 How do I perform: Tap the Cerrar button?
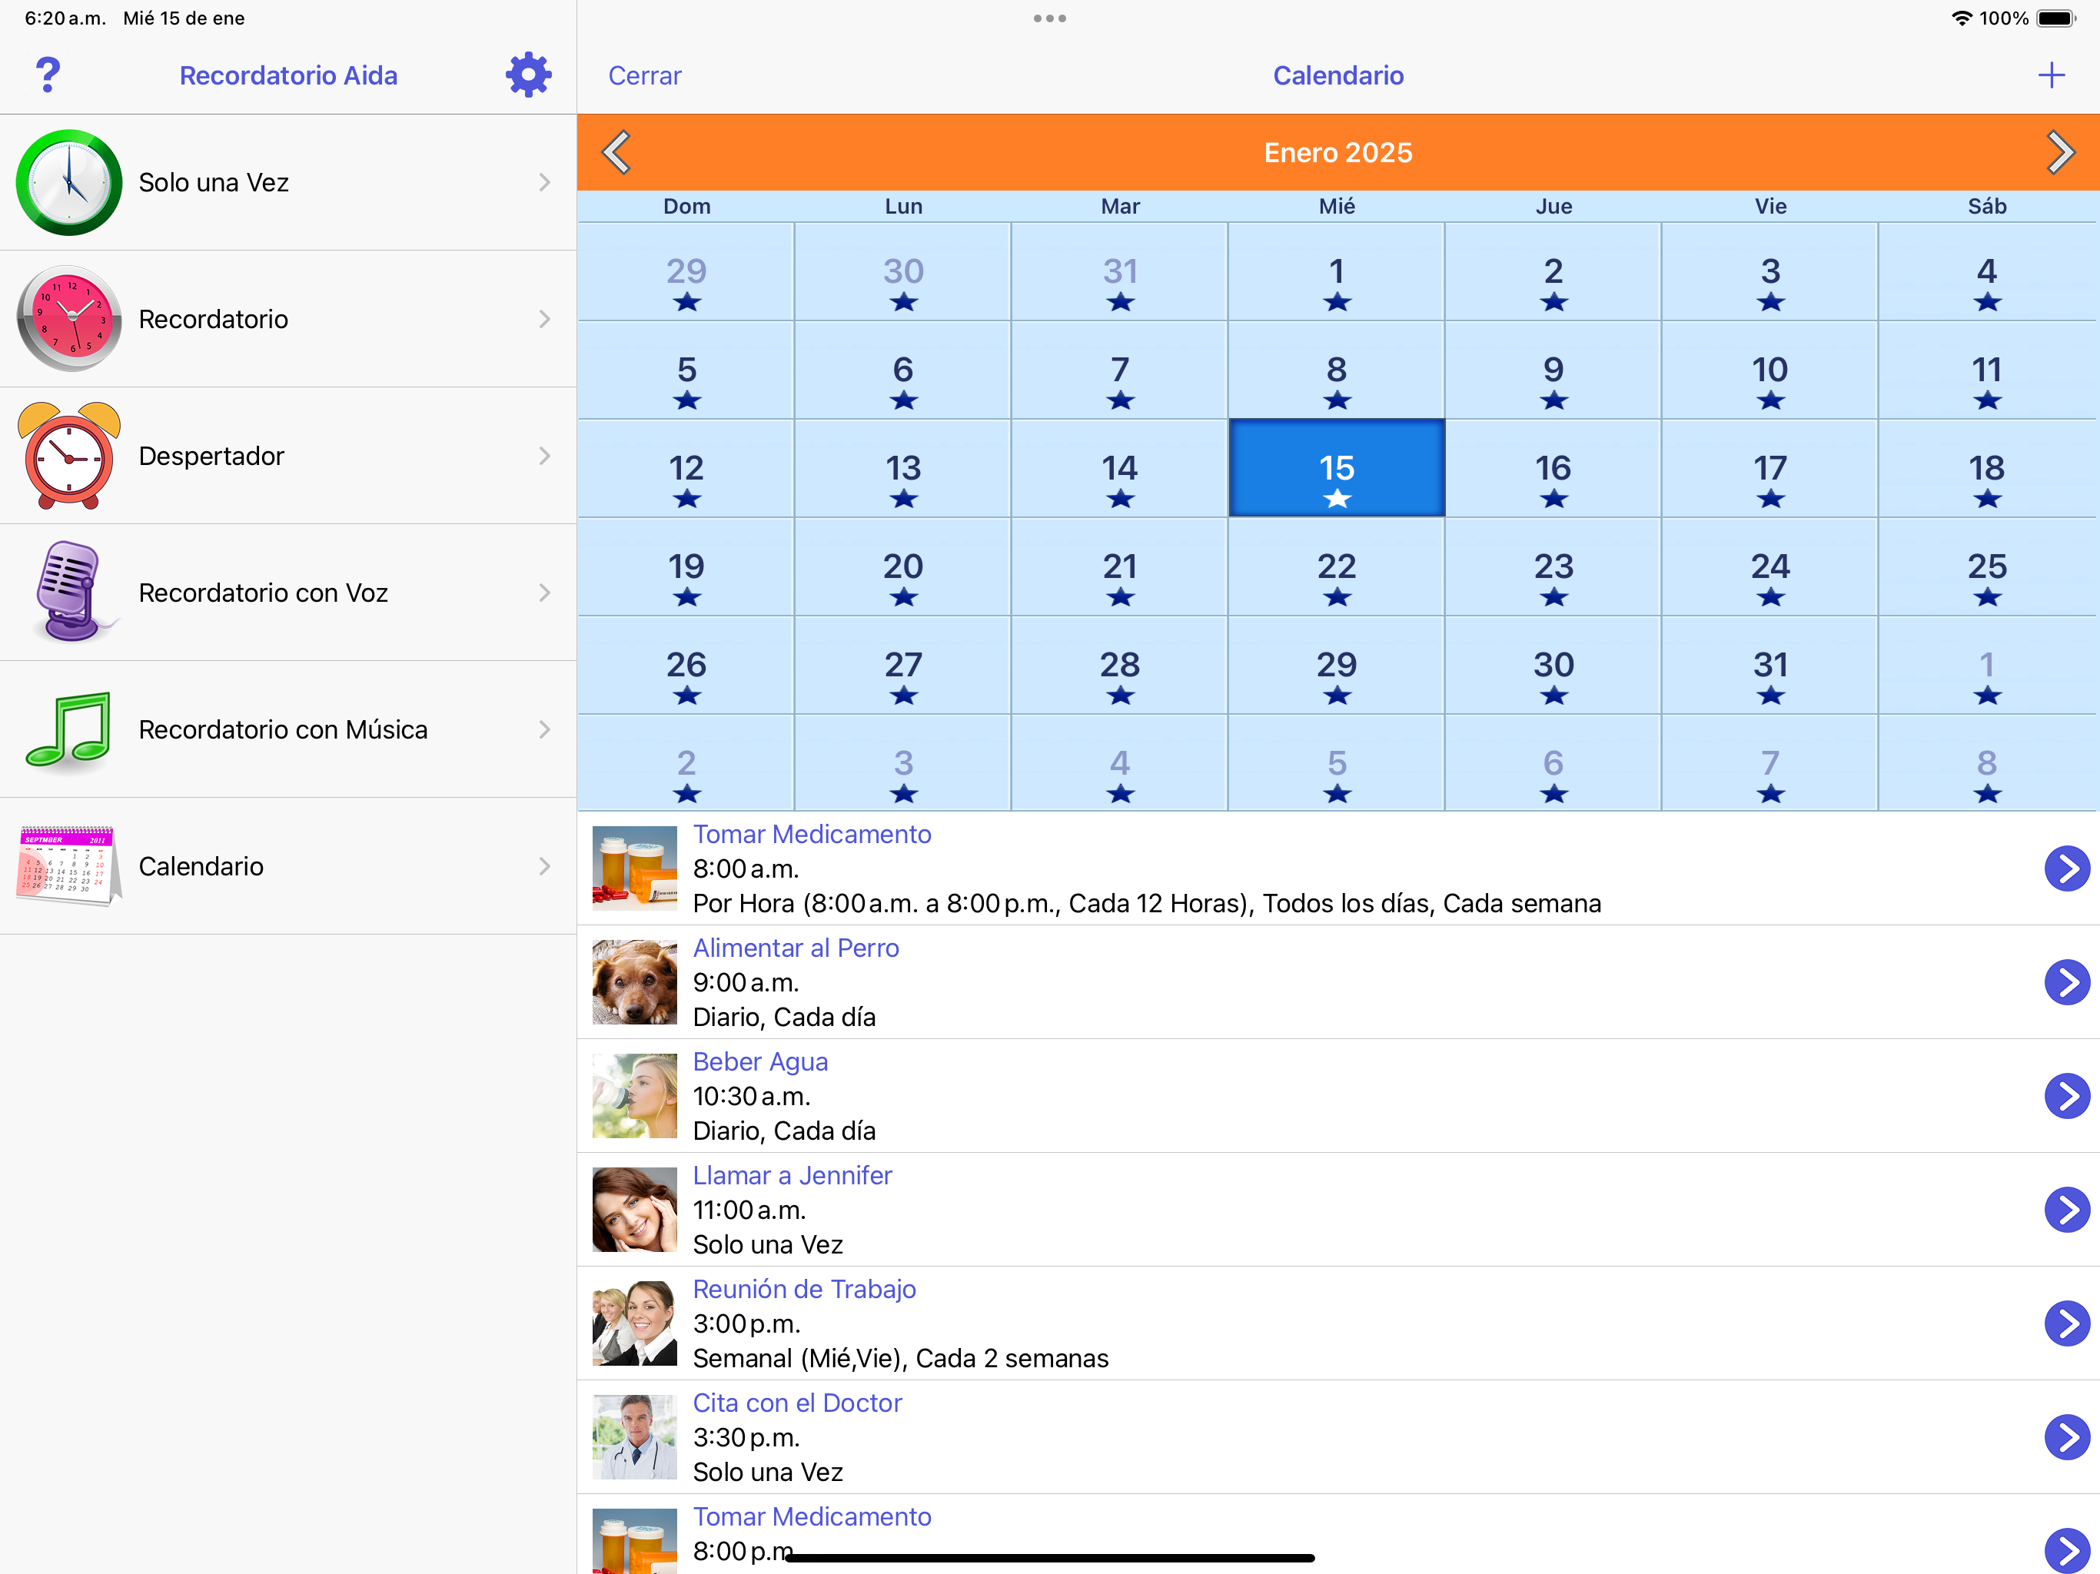[645, 75]
